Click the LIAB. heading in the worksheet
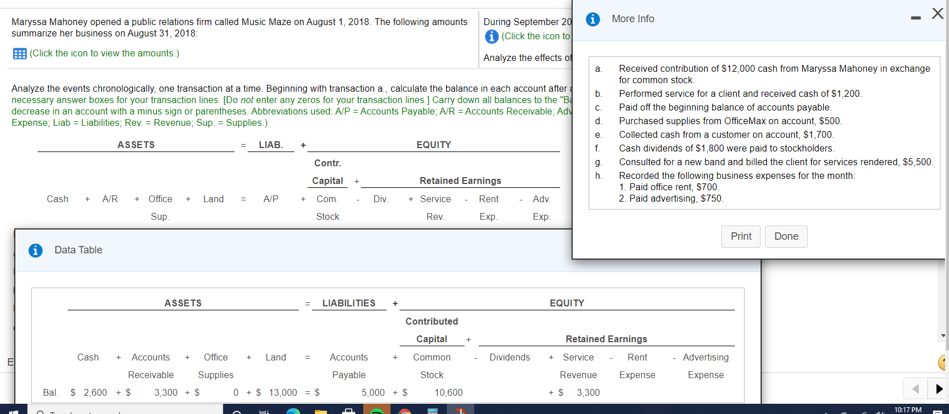The height and width of the screenshot is (414, 949). (x=271, y=145)
